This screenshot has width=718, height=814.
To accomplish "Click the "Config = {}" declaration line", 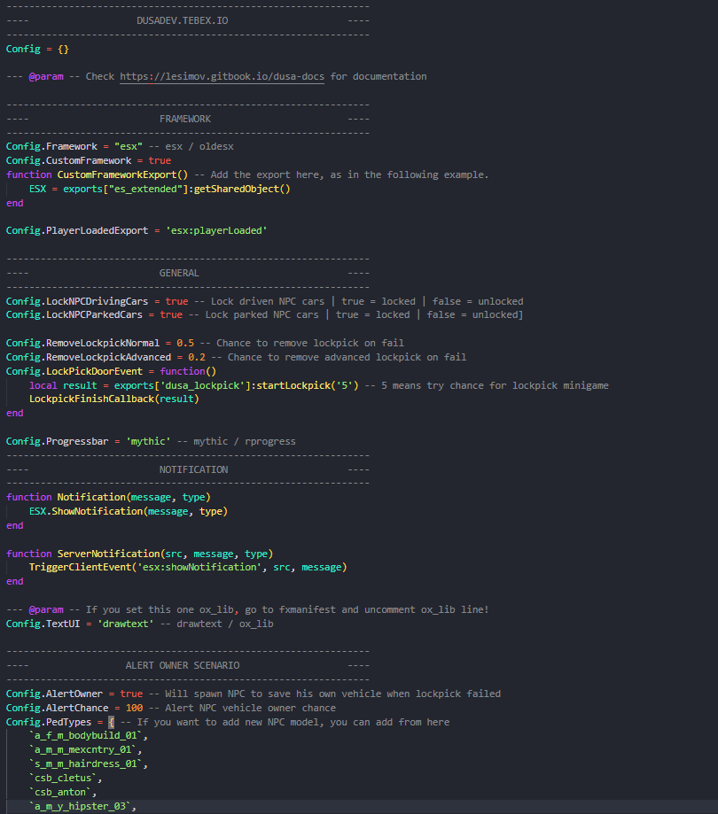I will [37, 49].
